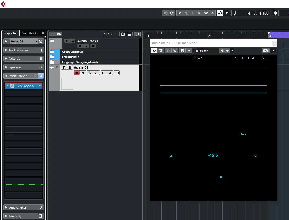Toggle the W write automation button in the top toolbar
289x220 pixels.
[206, 13]
